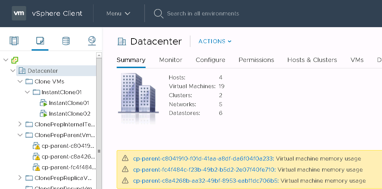Switch to the Storage inventory icon
Screen dimensions: 382x189
[66, 41]
